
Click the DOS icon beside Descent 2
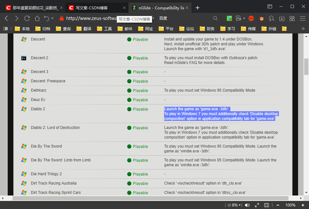point(24,58)
